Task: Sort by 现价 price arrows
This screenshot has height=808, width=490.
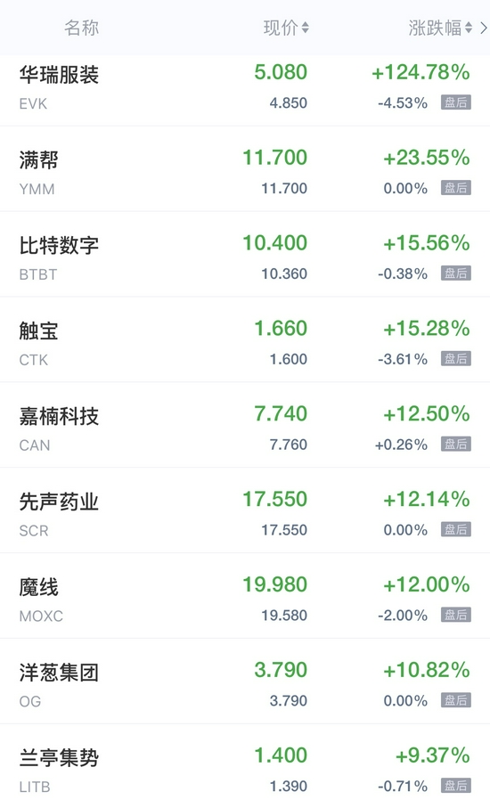Action: pos(305,28)
